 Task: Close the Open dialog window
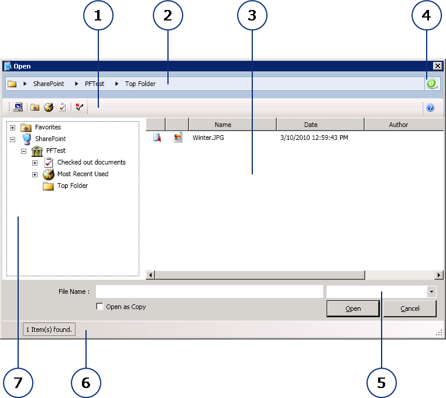click(437, 66)
